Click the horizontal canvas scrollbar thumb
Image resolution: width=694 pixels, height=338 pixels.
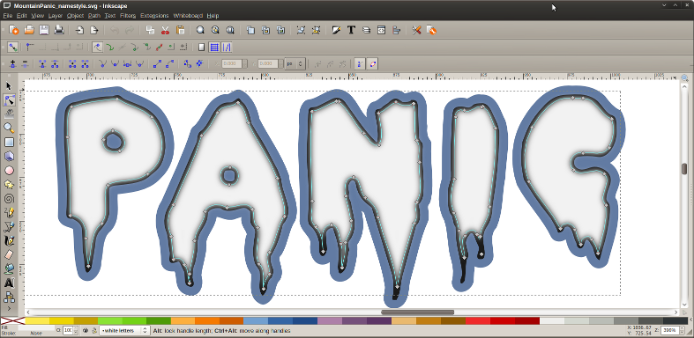point(417,312)
